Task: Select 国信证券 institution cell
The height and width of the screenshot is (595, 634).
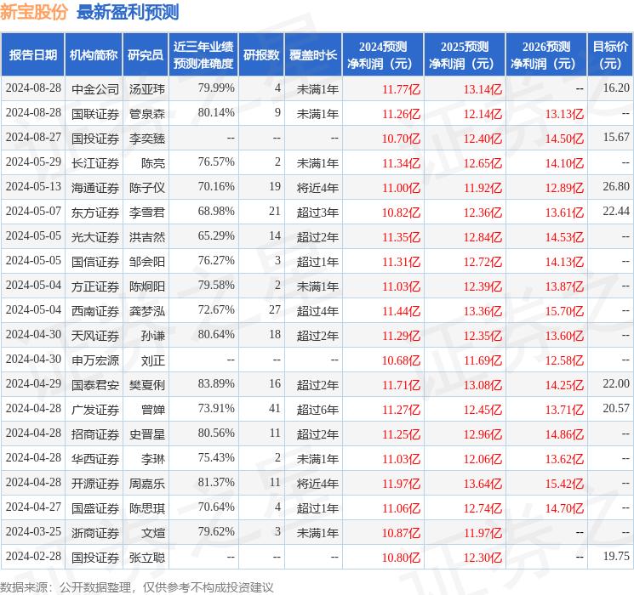Action: [x=95, y=262]
